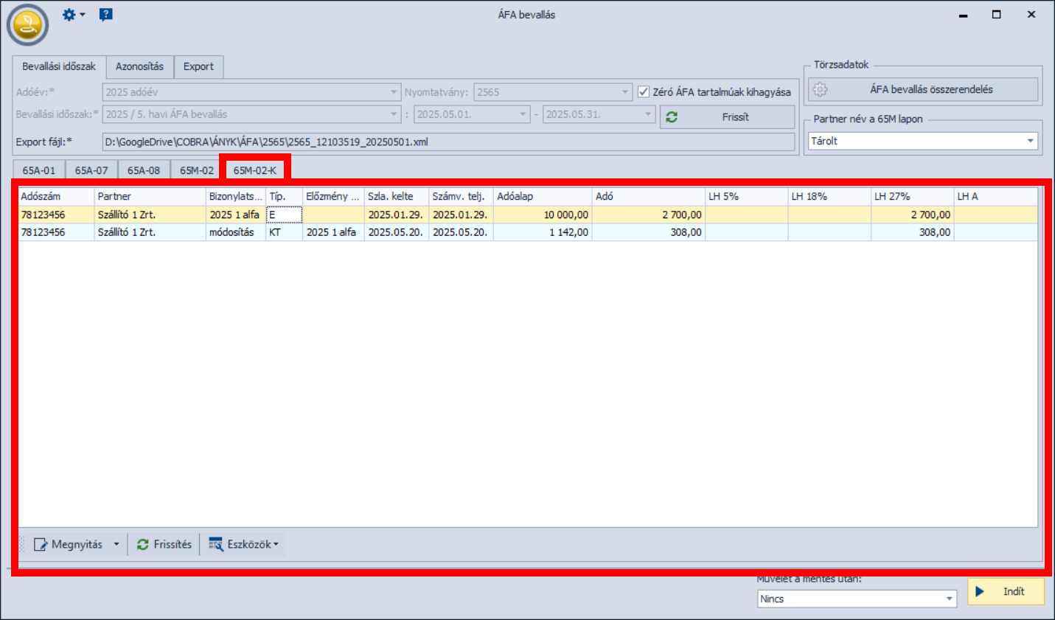1055x620 pixels.
Task: Open the Export tab
Action: 198,66
